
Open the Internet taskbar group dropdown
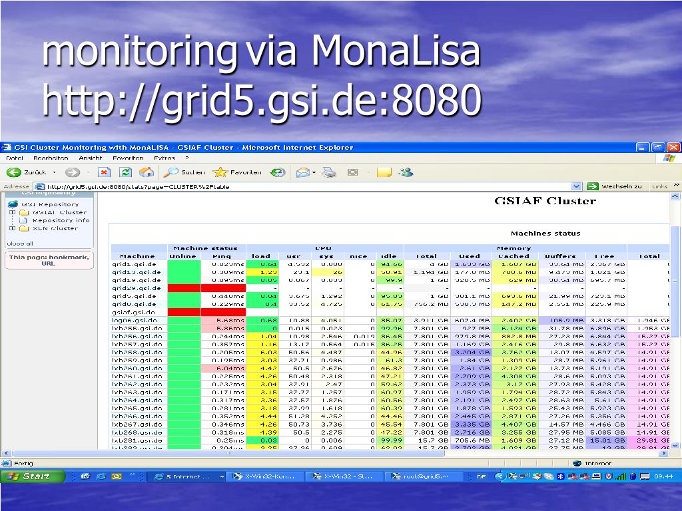[x=221, y=476]
